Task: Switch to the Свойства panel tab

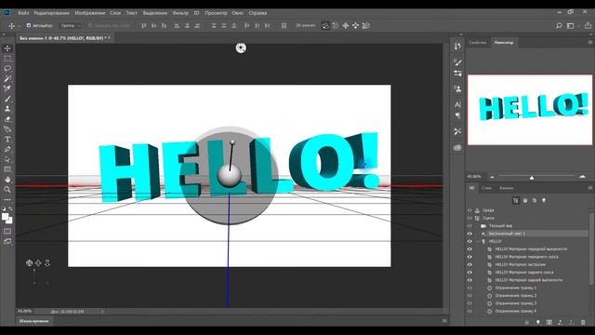Action: point(477,43)
